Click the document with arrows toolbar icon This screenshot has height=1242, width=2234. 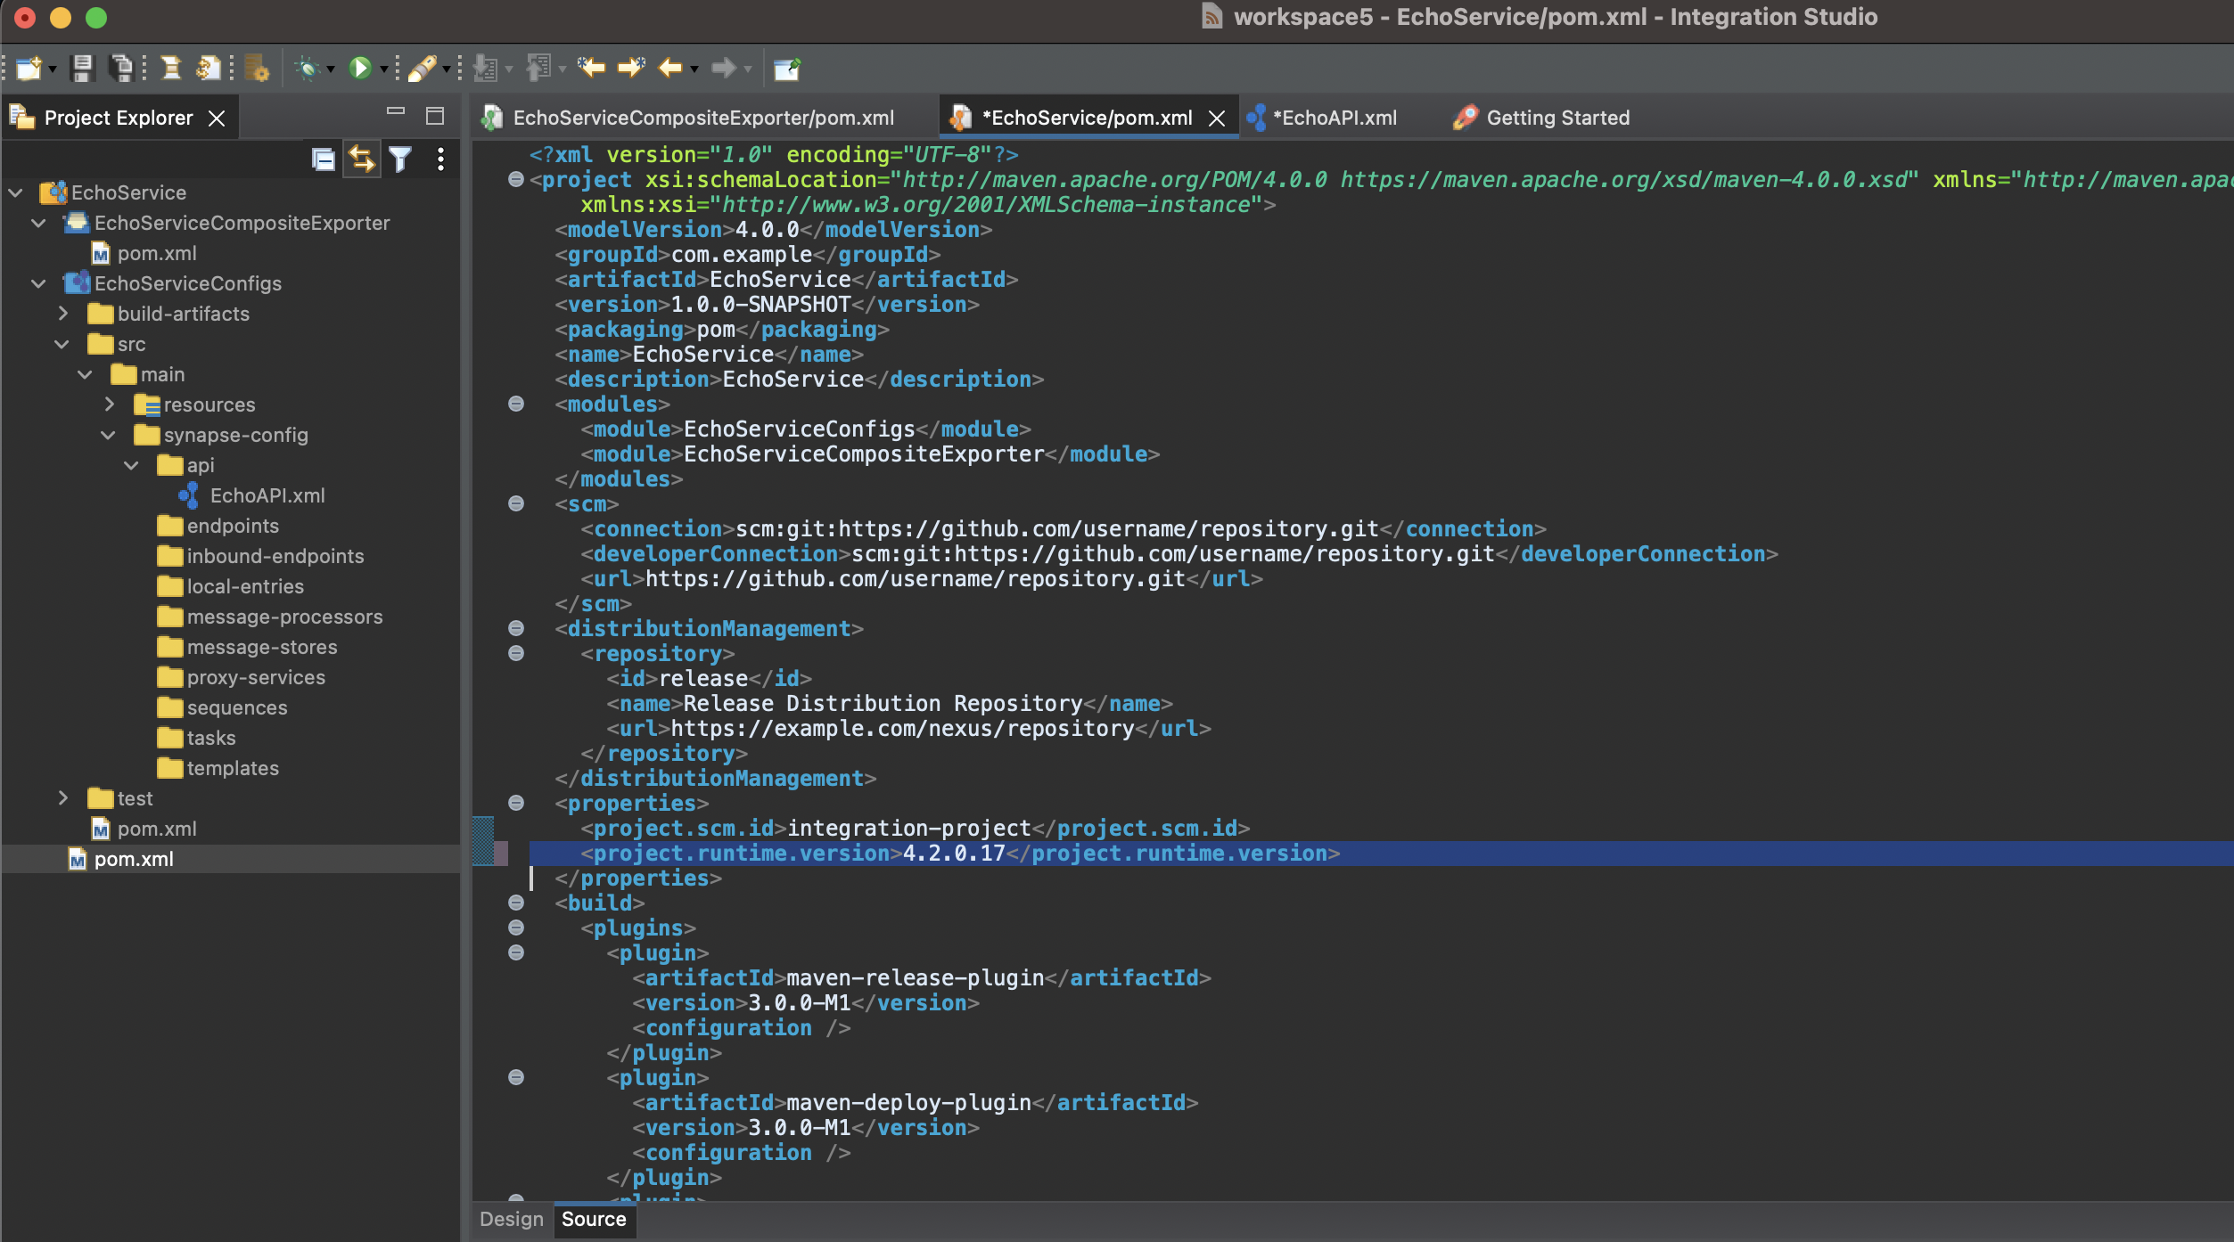(x=208, y=68)
